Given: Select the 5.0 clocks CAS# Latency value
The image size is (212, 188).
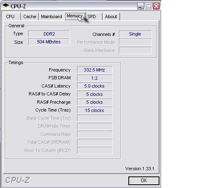Looking at the screenshot, I should pyautogui.click(x=94, y=86).
